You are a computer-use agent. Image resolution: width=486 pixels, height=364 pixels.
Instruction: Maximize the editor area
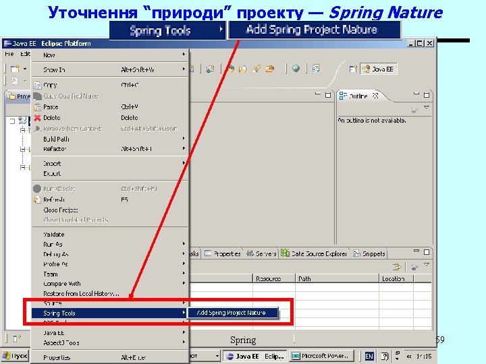328,95
